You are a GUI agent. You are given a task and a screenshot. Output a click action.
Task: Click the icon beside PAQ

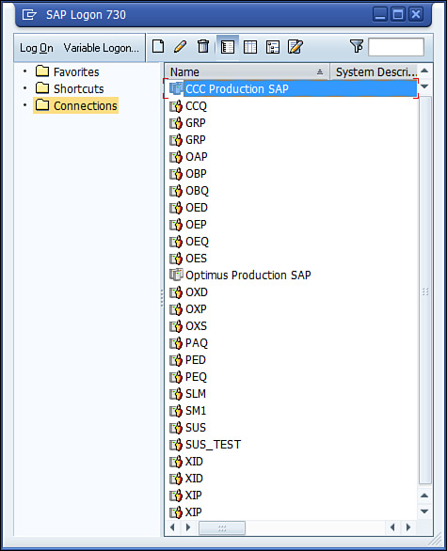coord(176,343)
